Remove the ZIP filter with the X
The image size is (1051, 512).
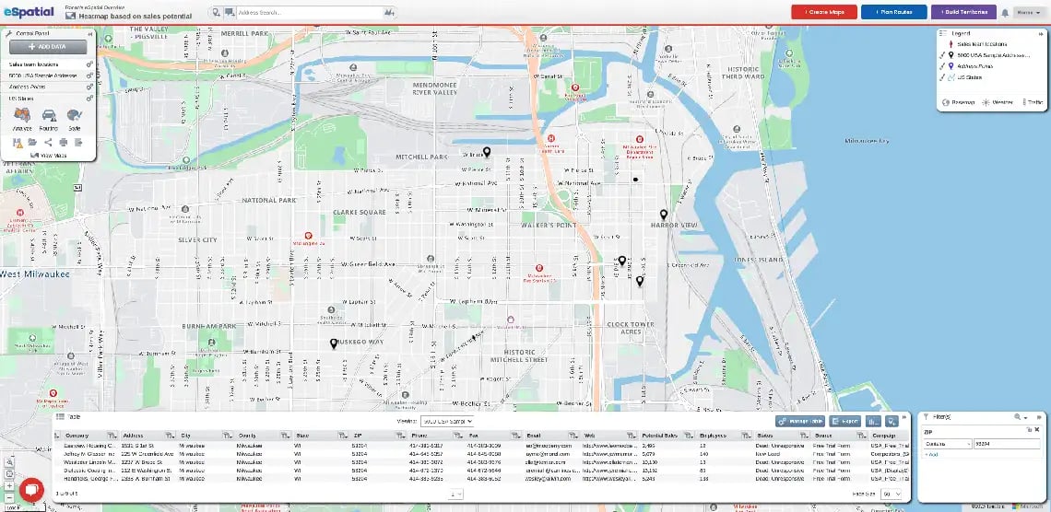coord(1037,430)
